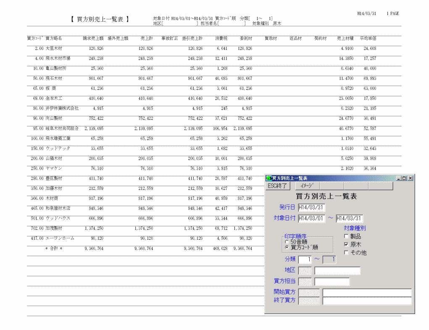Maximize the 買方別売上一覧表 dialog window
Screen dimensions: 429x330
[x=404, y=178]
